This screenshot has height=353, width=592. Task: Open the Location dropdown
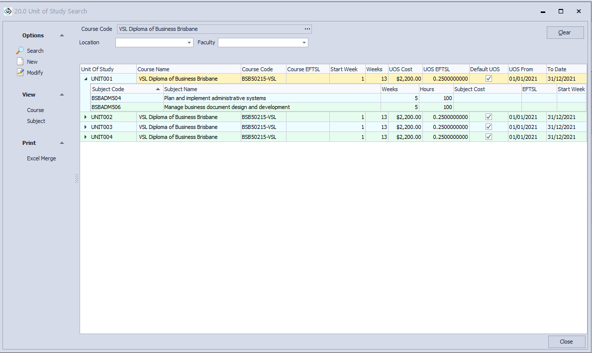click(190, 43)
